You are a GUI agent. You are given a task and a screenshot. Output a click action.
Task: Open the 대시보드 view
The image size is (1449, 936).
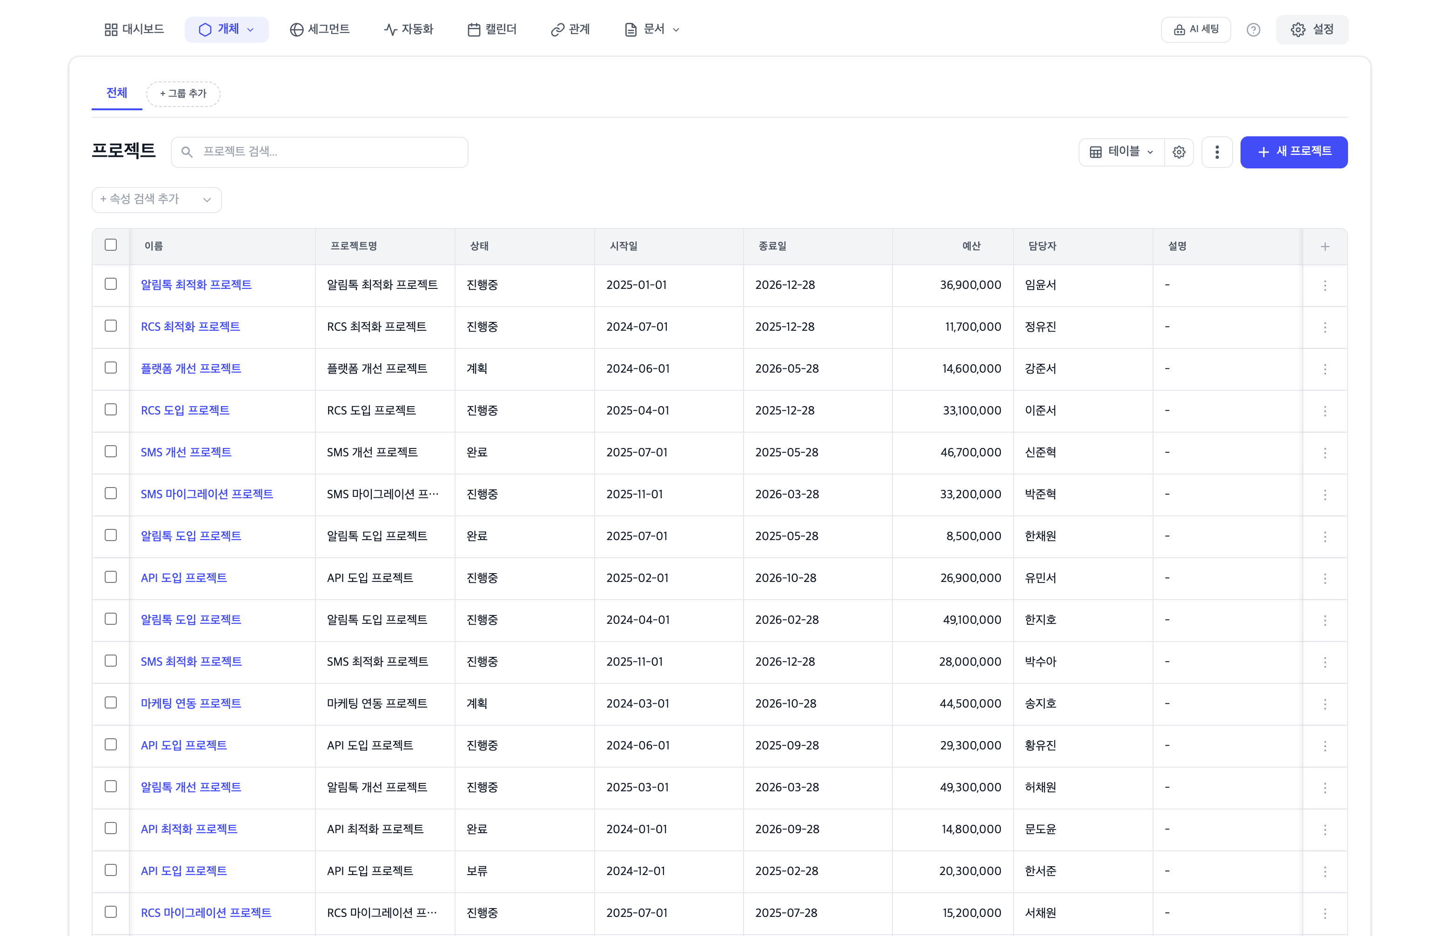pos(134,29)
